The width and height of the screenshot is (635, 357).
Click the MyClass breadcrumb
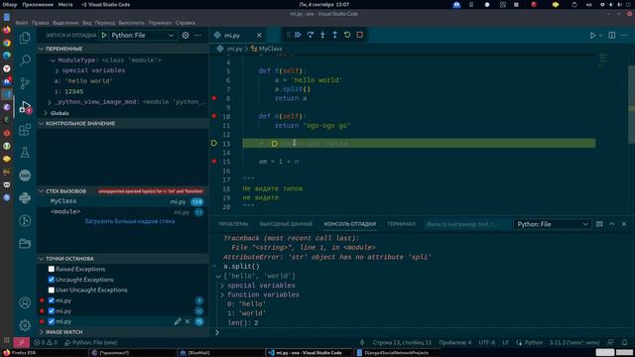click(271, 49)
